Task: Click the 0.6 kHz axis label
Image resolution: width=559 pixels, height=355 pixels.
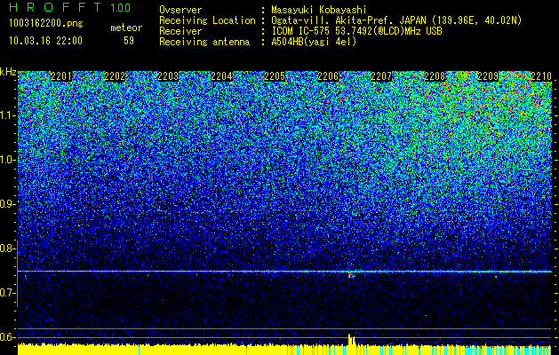Action: (7, 337)
